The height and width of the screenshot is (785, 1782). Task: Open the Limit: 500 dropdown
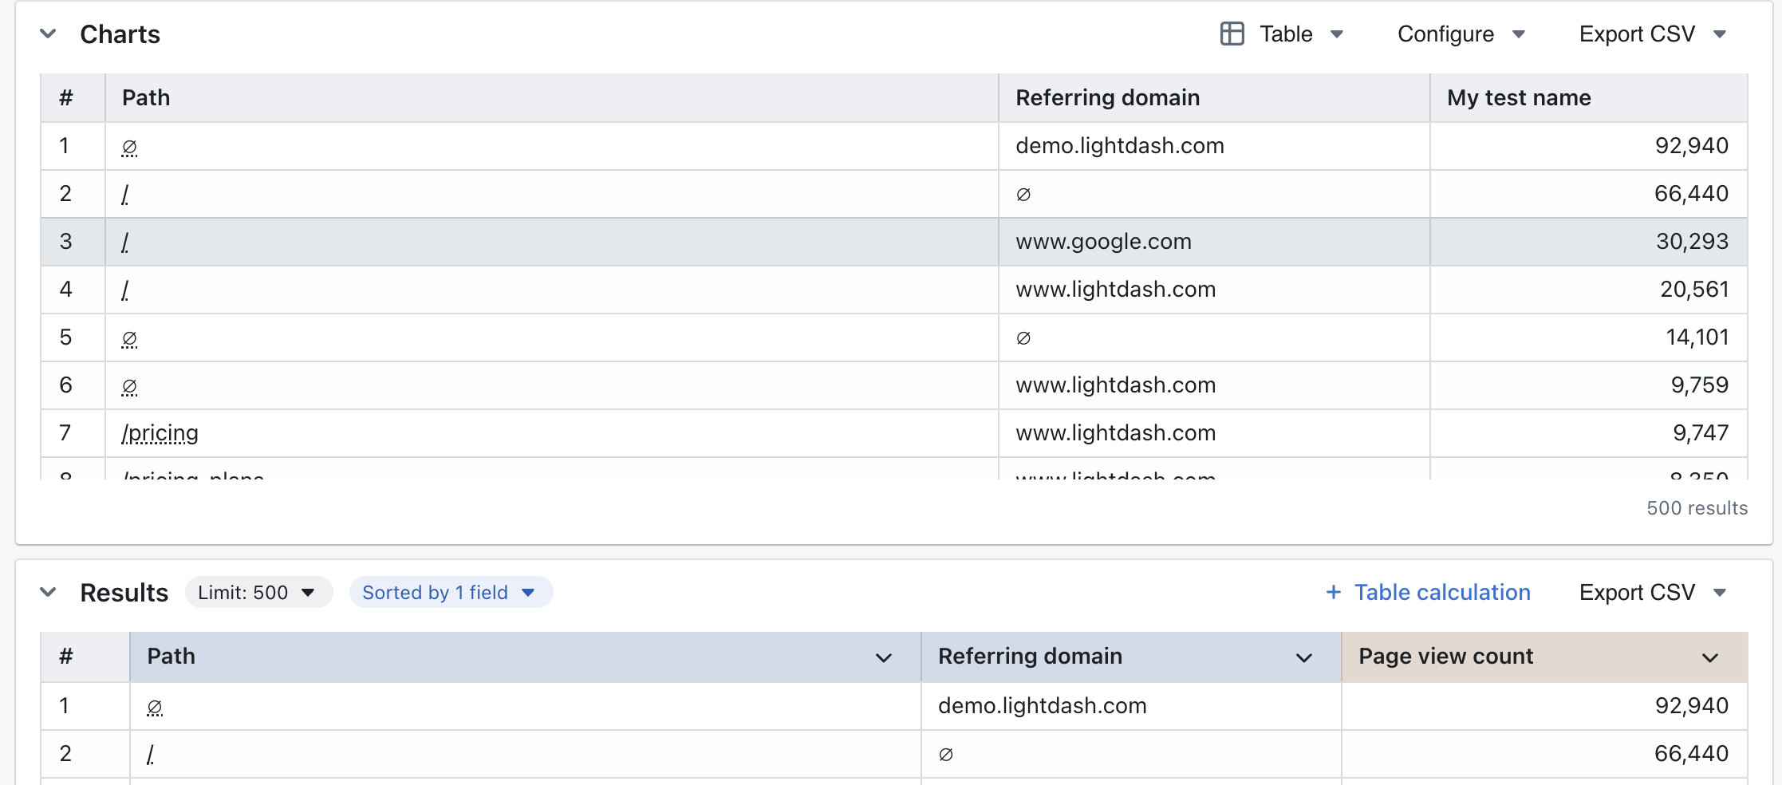coord(258,592)
